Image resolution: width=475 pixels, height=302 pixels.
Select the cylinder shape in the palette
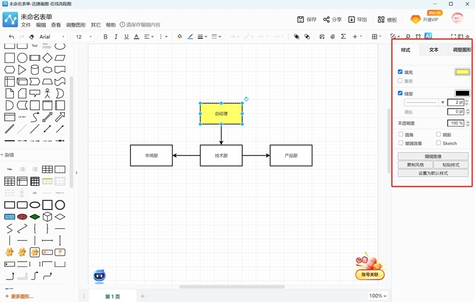[35, 69]
